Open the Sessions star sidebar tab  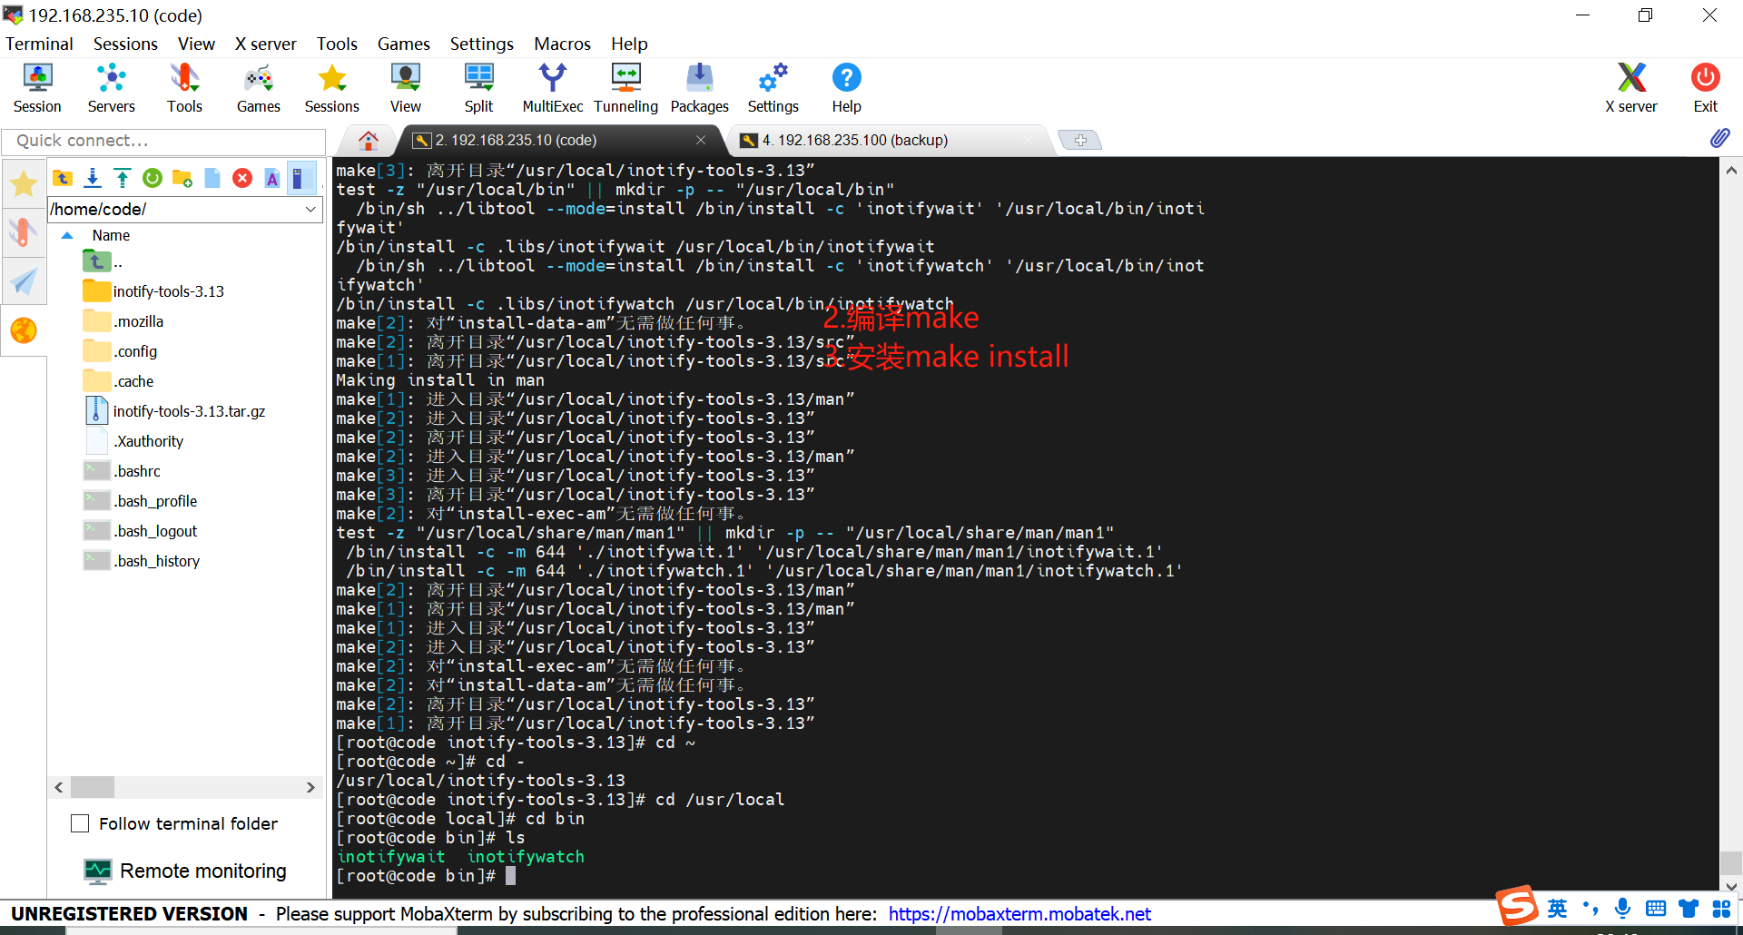(x=24, y=184)
